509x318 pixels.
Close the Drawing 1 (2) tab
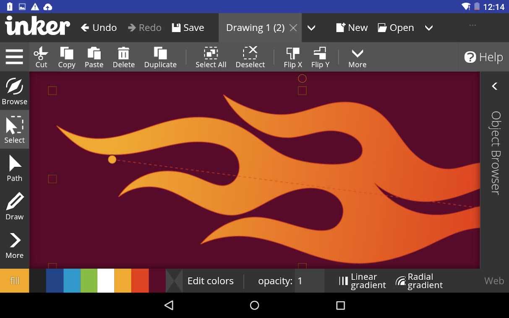[x=293, y=28]
